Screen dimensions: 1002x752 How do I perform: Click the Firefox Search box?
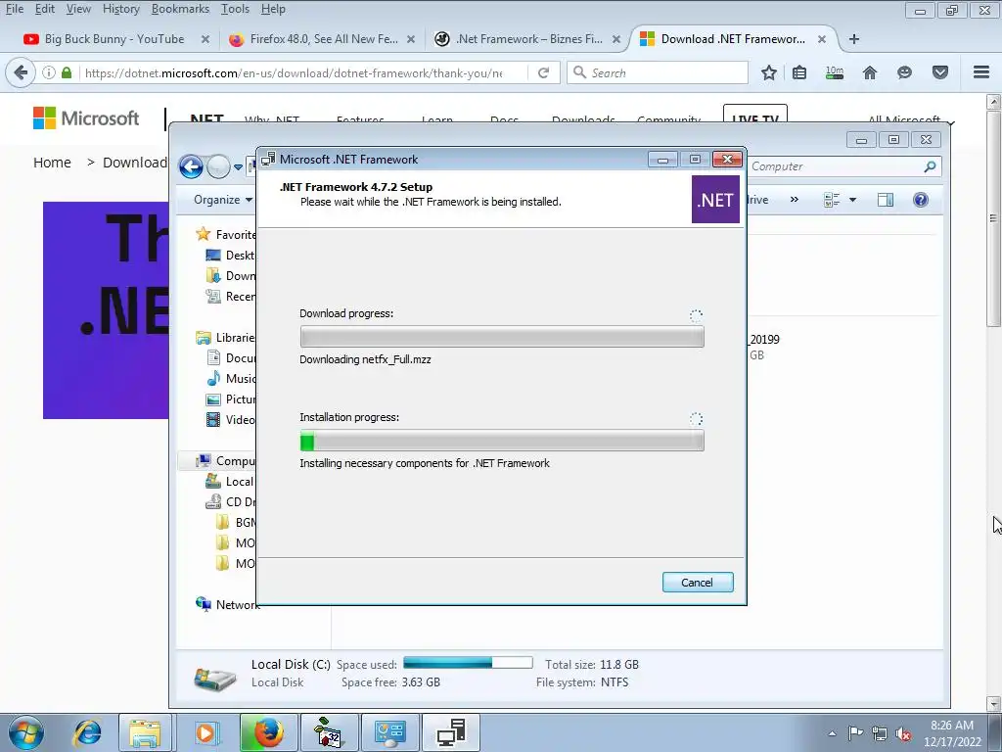[x=658, y=72]
